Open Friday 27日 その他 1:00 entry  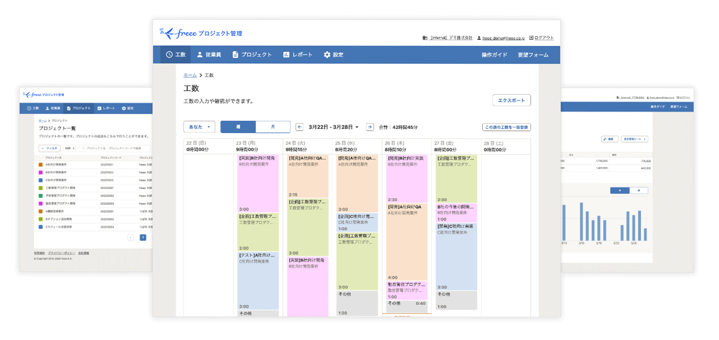pyautogui.click(x=456, y=300)
